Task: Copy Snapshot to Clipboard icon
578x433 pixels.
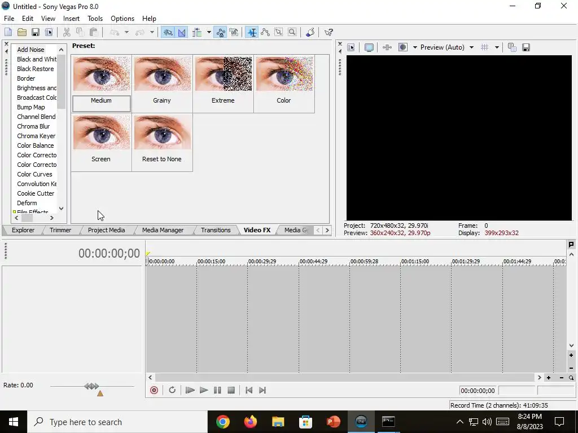Action: point(512,47)
